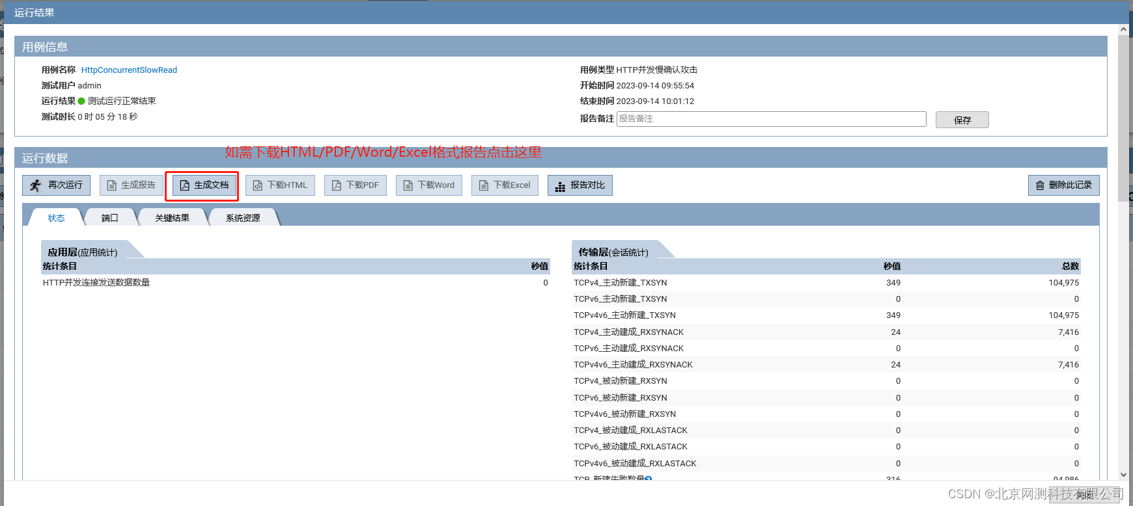Click the 开始时间 value 2023-09-14 09:55:54
Screen dimensions: 1133x506
coord(655,86)
